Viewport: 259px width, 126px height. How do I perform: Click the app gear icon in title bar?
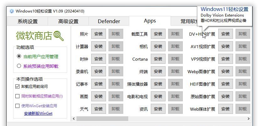[12, 11]
